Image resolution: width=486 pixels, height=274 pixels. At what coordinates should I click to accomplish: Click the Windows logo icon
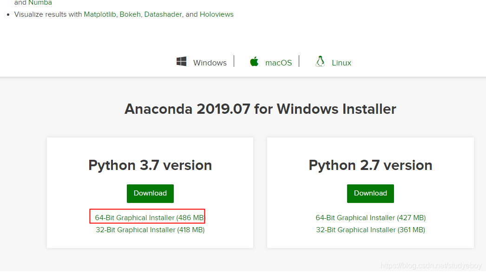(181, 61)
